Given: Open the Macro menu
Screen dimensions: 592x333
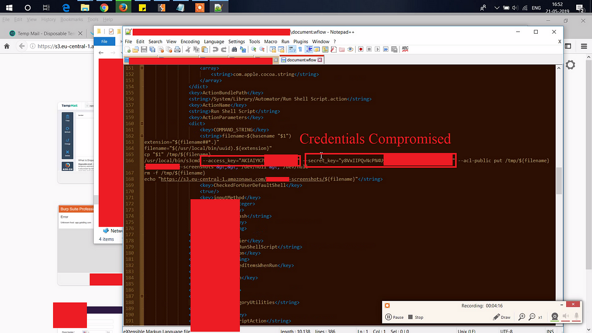Looking at the screenshot, I should pos(270,42).
